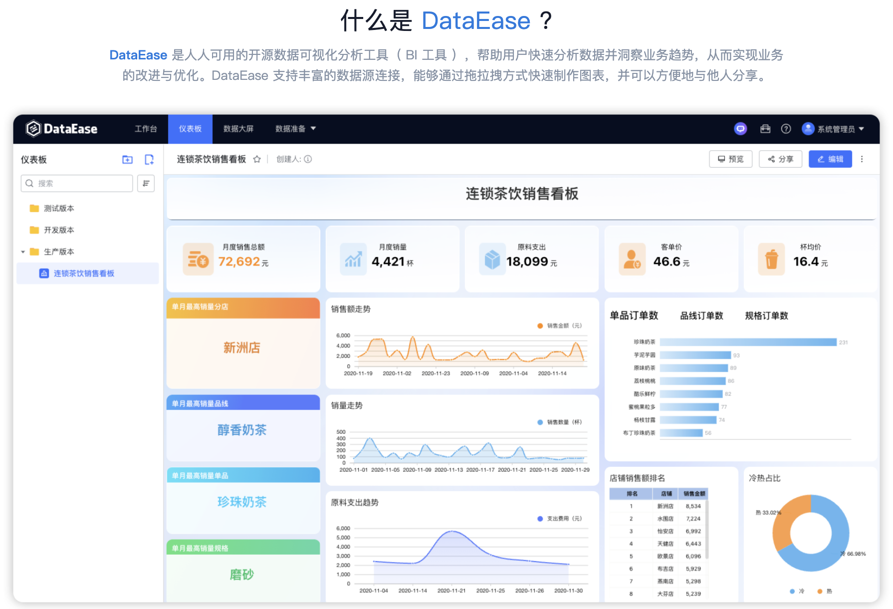
Task: Toggle 冷 legend in donut chart
Action: coord(797,592)
